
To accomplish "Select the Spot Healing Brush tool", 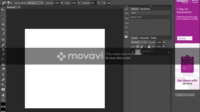I will click(x=3, y=40).
